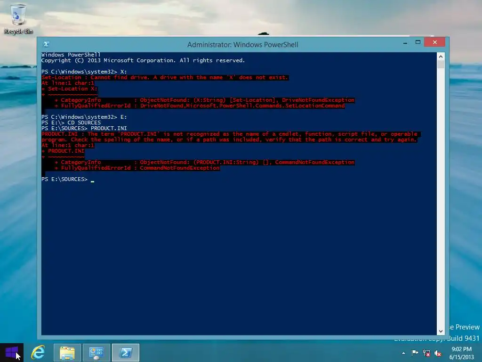Click the 'PS C:\Windows\system32> E:' line
Viewport: 482px width, 362px height.
click(84, 117)
